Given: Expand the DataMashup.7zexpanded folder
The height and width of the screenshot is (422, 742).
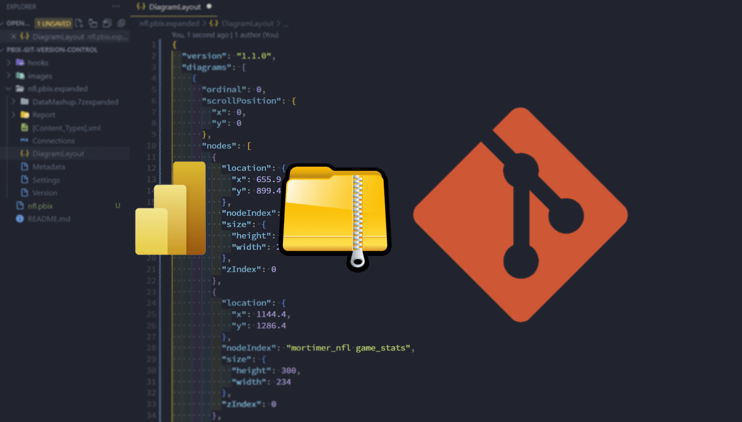Looking at the screenshot, I should coord(14,102).
